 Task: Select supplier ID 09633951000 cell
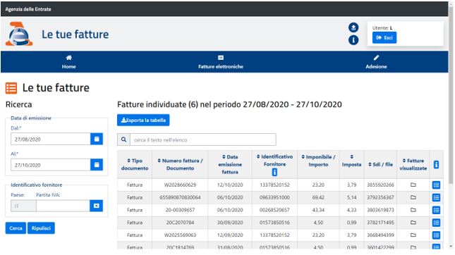pos(274,197)
